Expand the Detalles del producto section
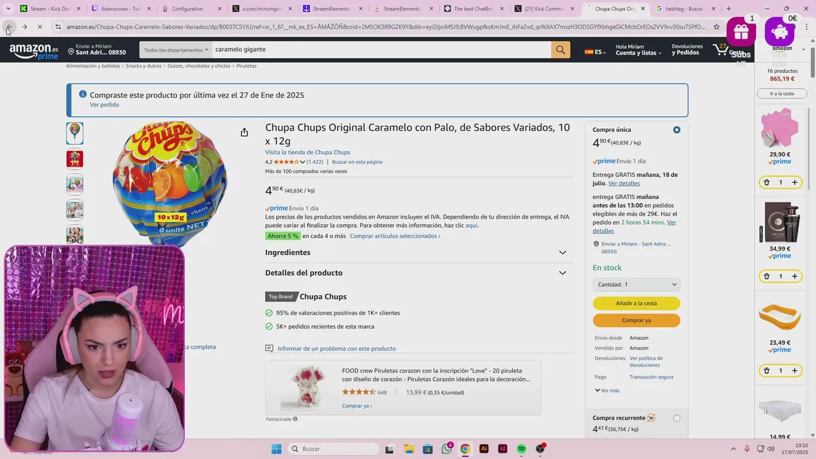The width and height of the screenshot is (816, 459). (562, 273)
